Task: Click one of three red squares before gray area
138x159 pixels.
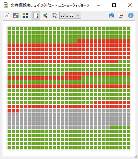Action: 13,111
